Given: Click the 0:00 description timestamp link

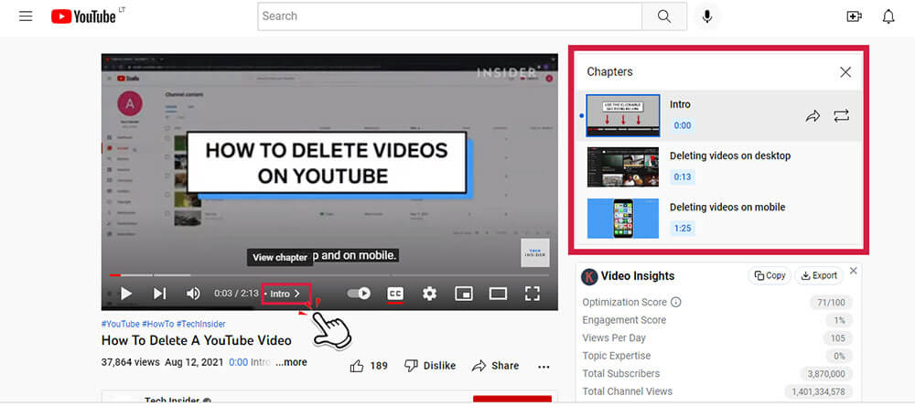Looking at the screenshot, I should coord(239,362).
